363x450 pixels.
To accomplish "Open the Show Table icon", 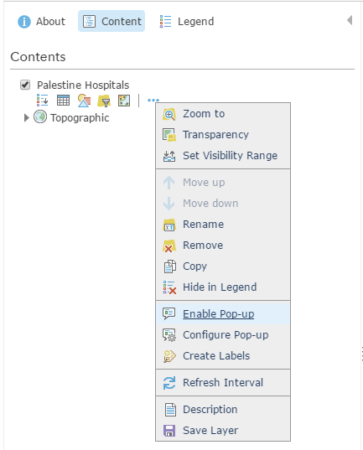I will pos(63,101).
